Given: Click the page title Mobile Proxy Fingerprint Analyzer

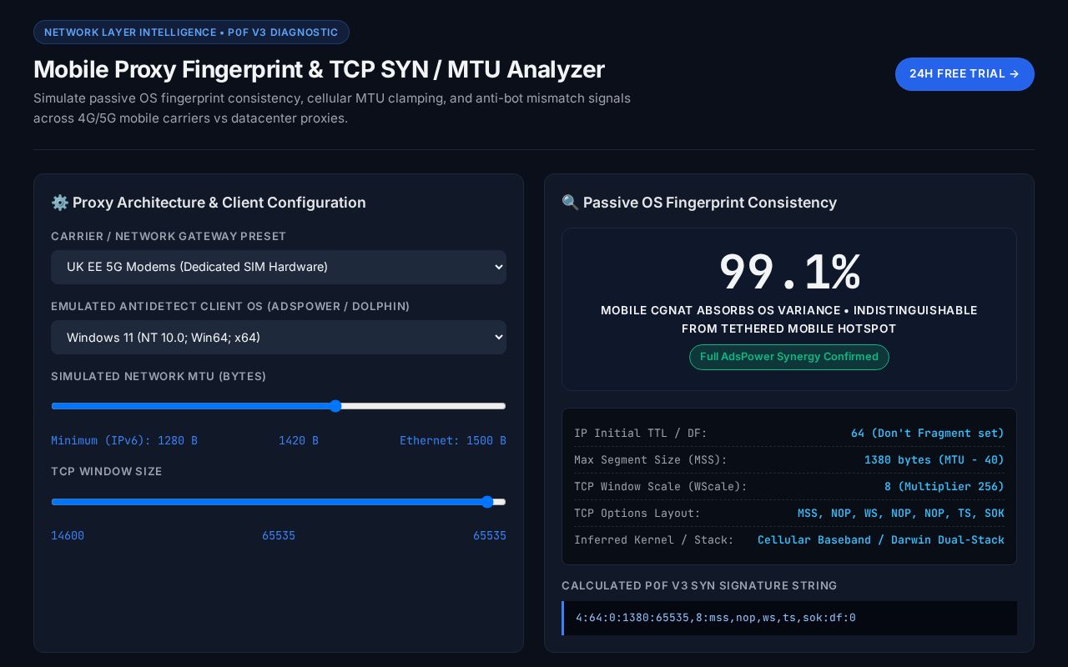Looking at the screenshot, I should (319, 69).
